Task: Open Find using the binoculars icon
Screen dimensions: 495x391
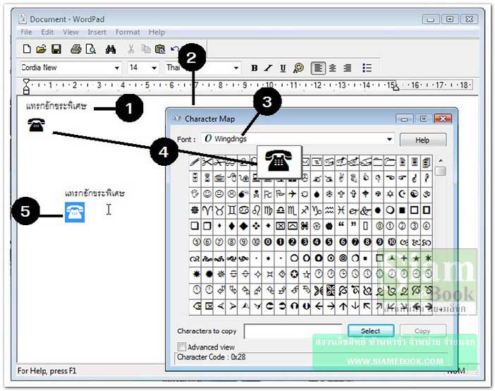Action: coord(111,49)
